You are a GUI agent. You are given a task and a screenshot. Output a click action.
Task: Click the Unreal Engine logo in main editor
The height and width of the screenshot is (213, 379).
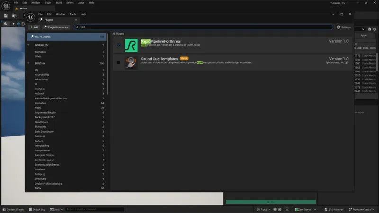(6, 6)
